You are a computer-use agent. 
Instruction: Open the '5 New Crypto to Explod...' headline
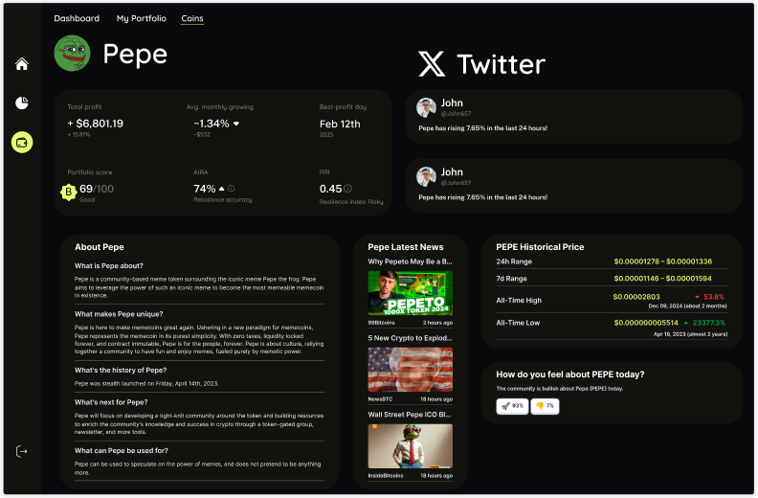(410, 338)
